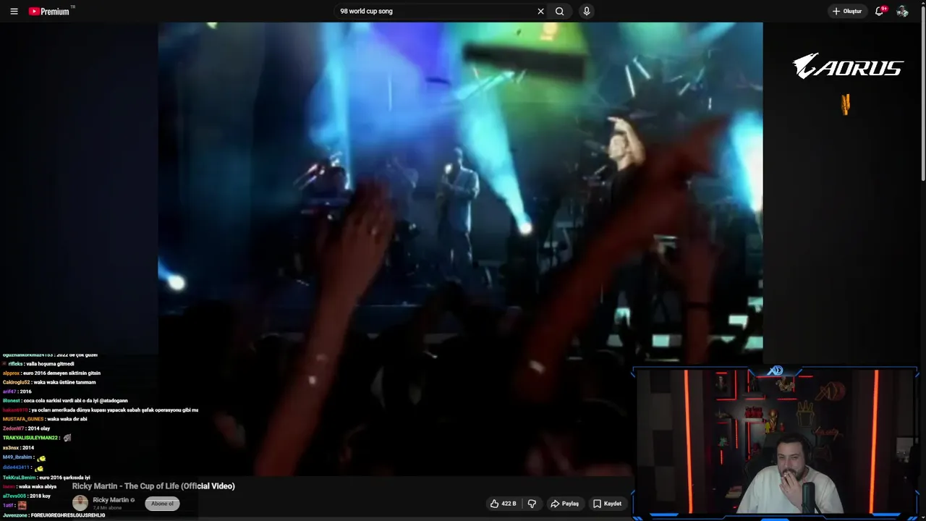Click the Oluştur create button
Image resolution: width=926 pixels, height=521 pixels.
(x=847, y=12)
